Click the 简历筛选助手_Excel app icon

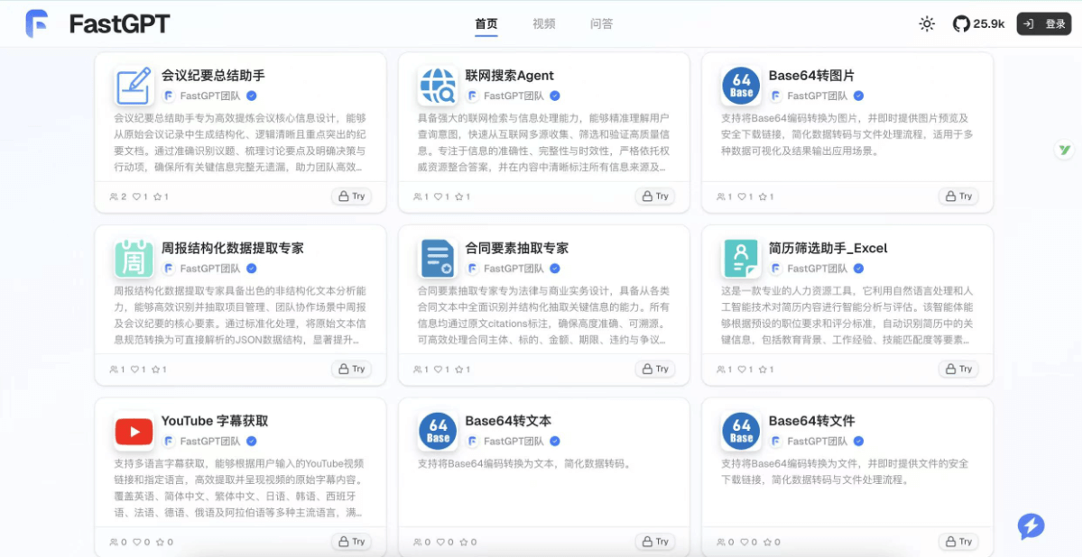pyautogui.click(x=741, y=259)
